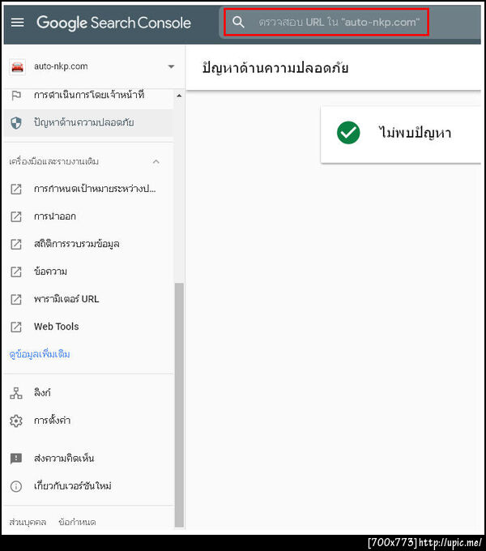Open the การนำออก legacy tool
The height and width of the screenshot is (551, 486).
click(x=55, y=216)
